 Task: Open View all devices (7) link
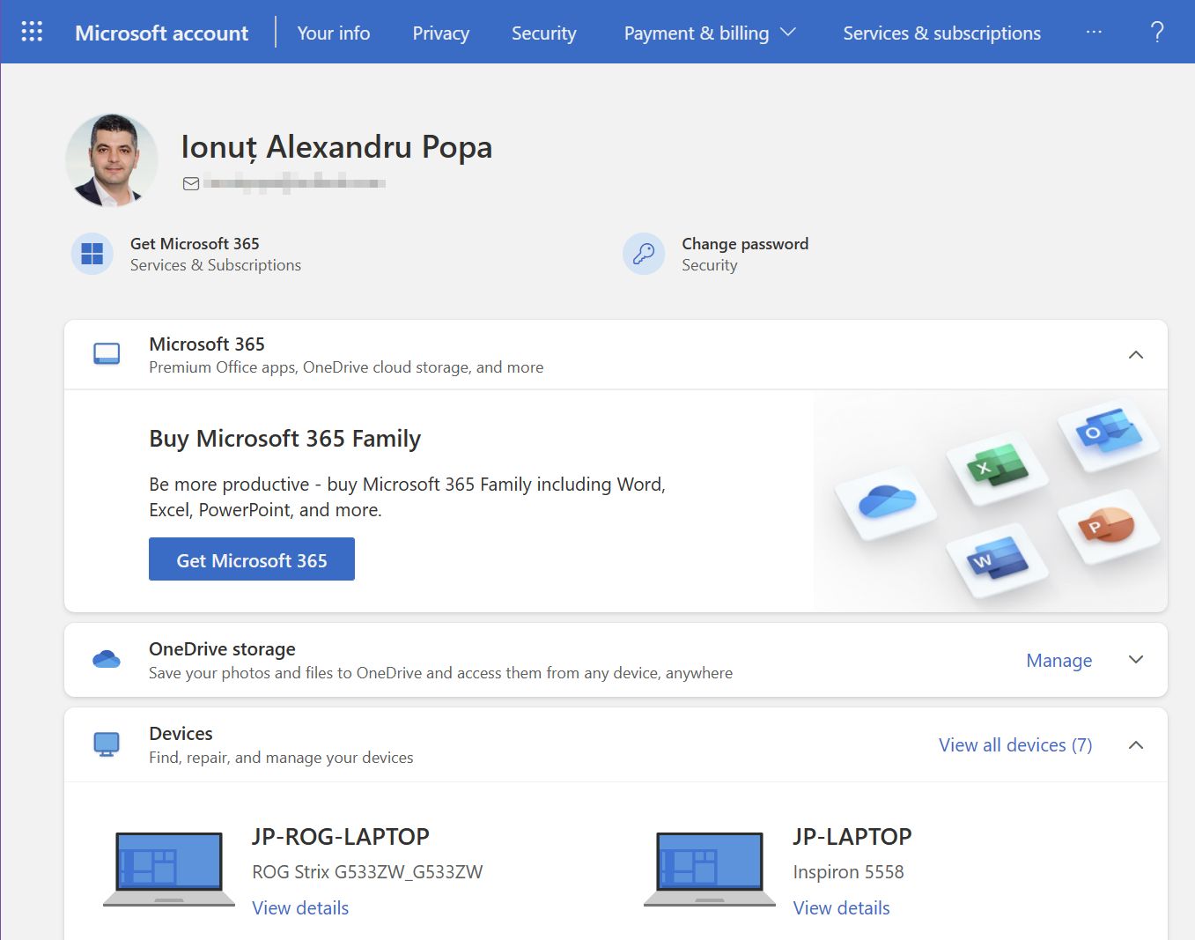1015,745
